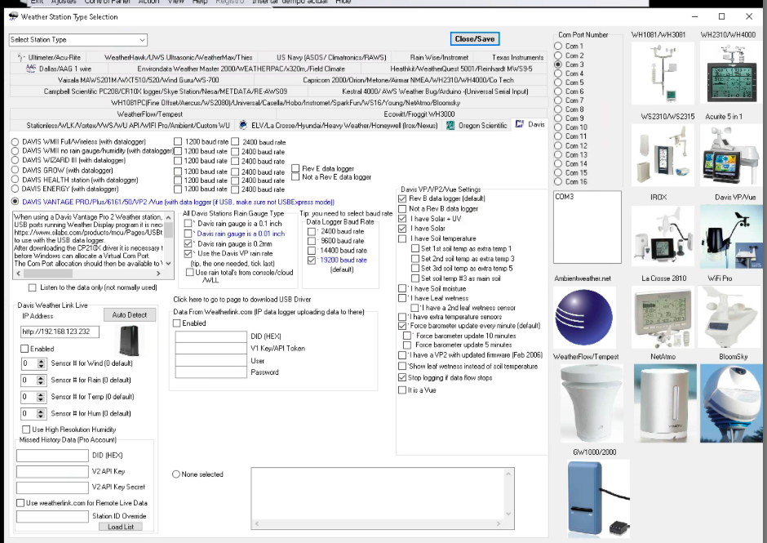Choose the IROX station image

[663, 237]
